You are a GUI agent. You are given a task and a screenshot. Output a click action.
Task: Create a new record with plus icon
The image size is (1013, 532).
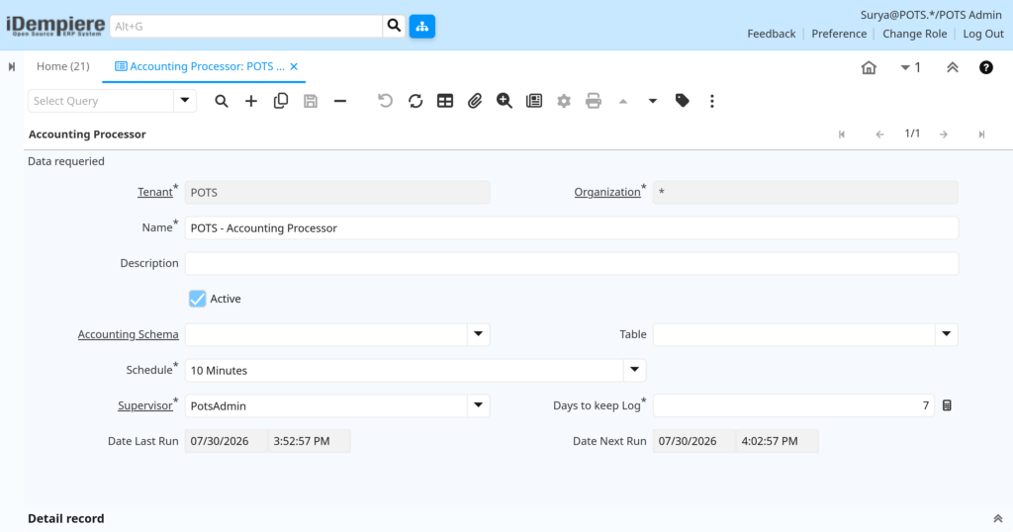coord(251,101)
